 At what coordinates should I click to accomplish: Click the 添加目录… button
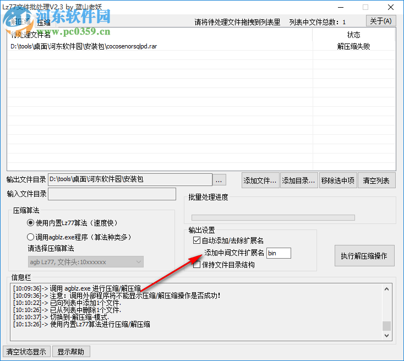click(298, 180)
